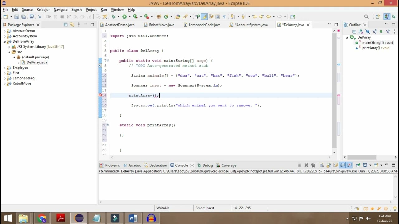Click the Skip All Breakpoints toolbar icon
The width and height of the screenshot is (399, 224).
pyautogui.click(x=40, y=16)
